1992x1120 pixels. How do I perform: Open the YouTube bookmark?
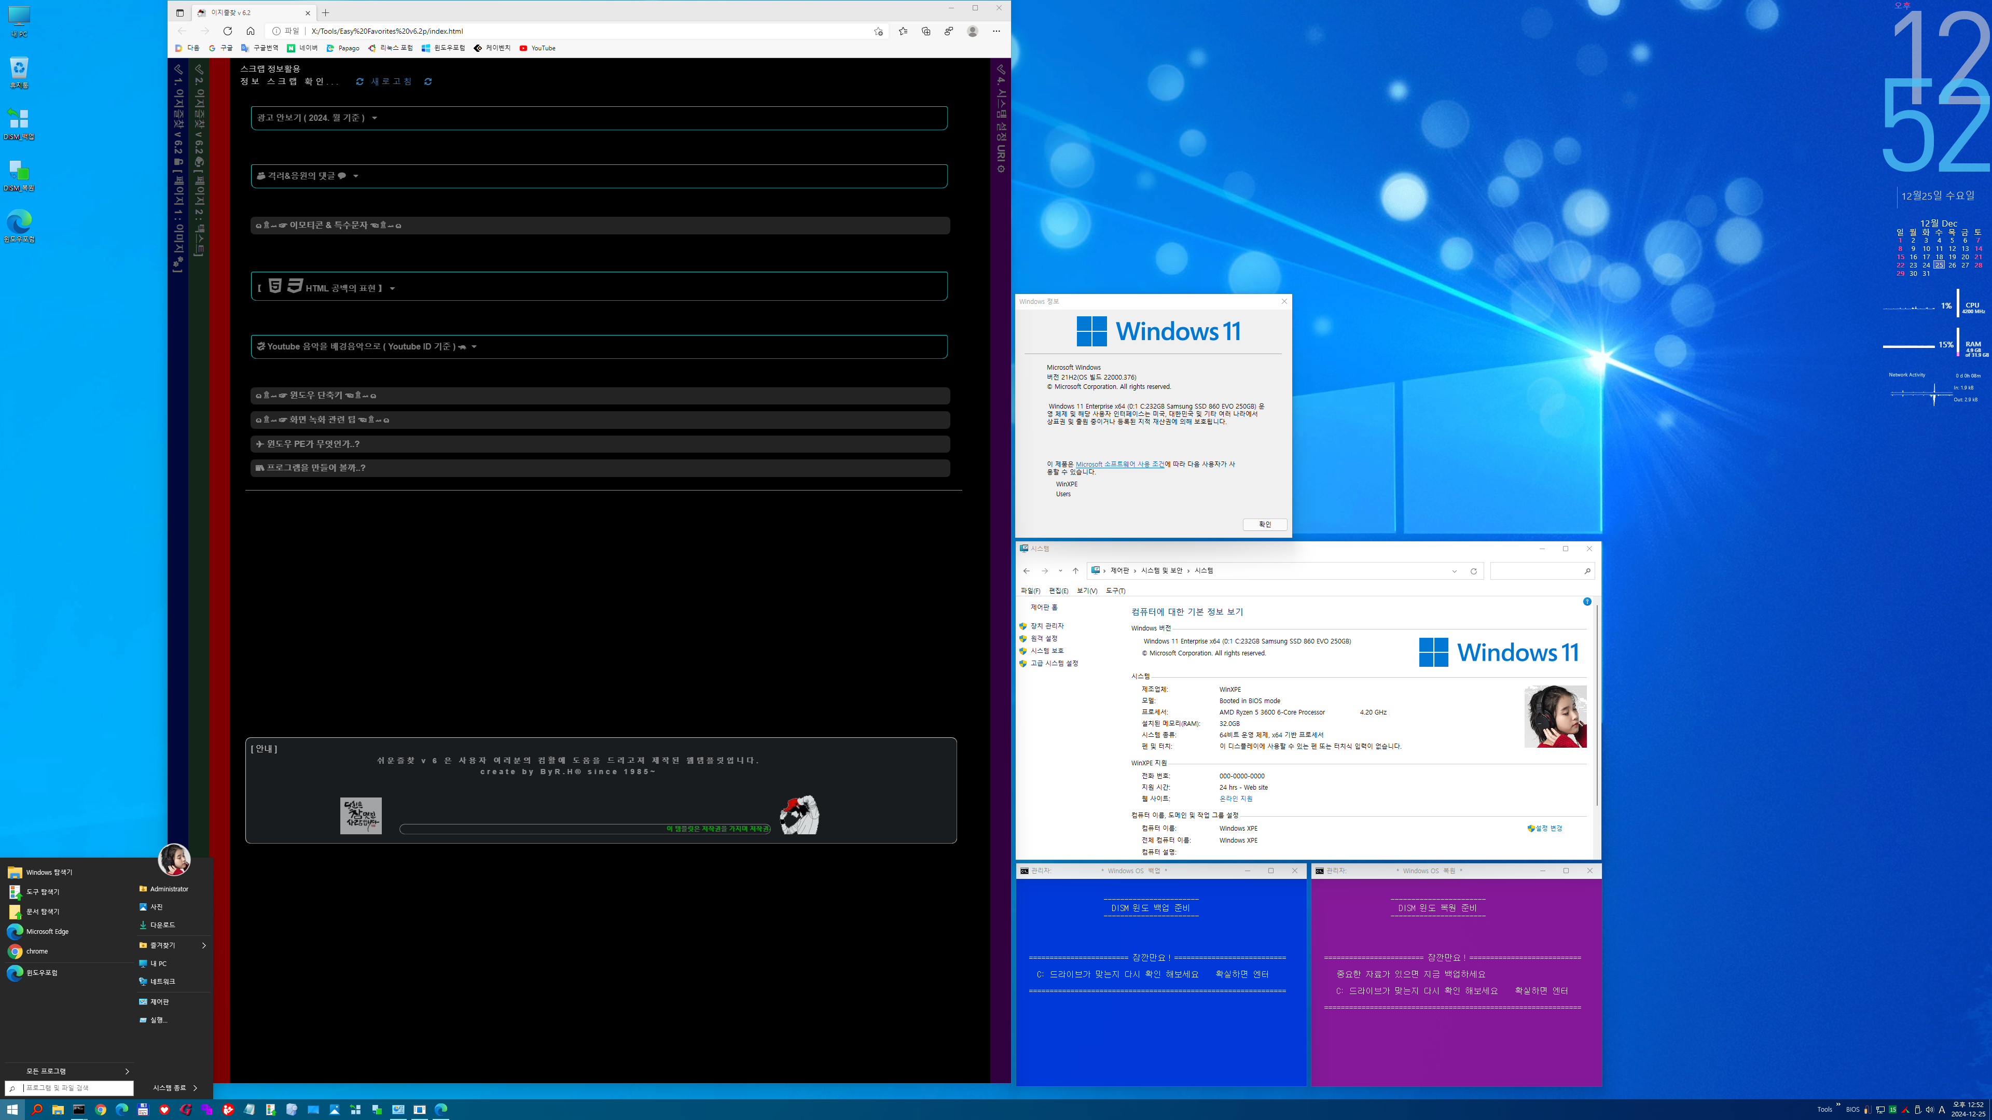tap(537, 48)
